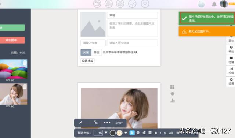Select the 029.jpg girl thumbnail
The image size is (235, 138).
pos(14,94)
